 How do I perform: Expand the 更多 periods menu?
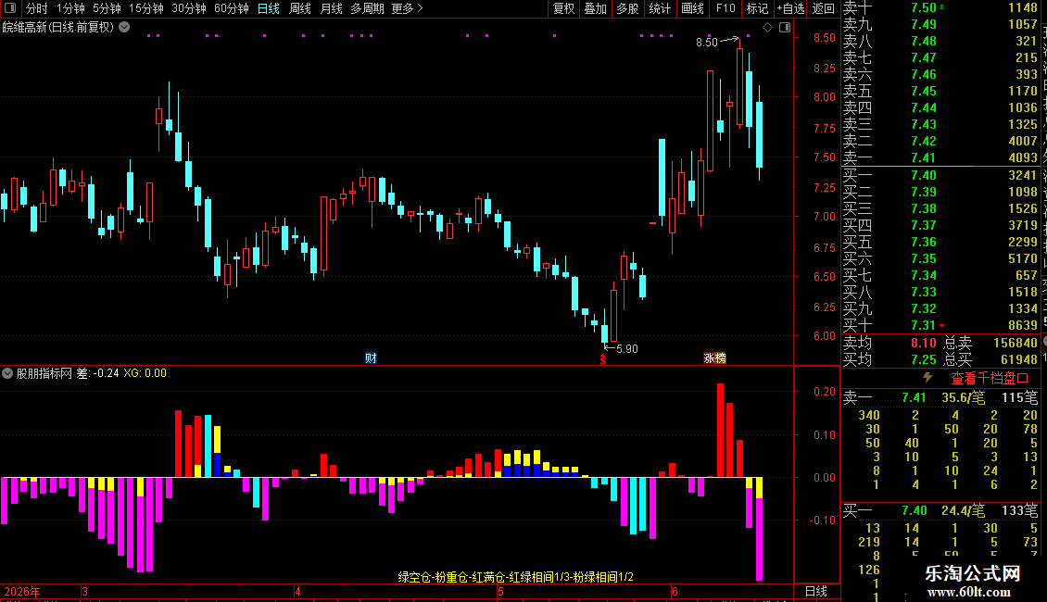[x=408, y=8]
